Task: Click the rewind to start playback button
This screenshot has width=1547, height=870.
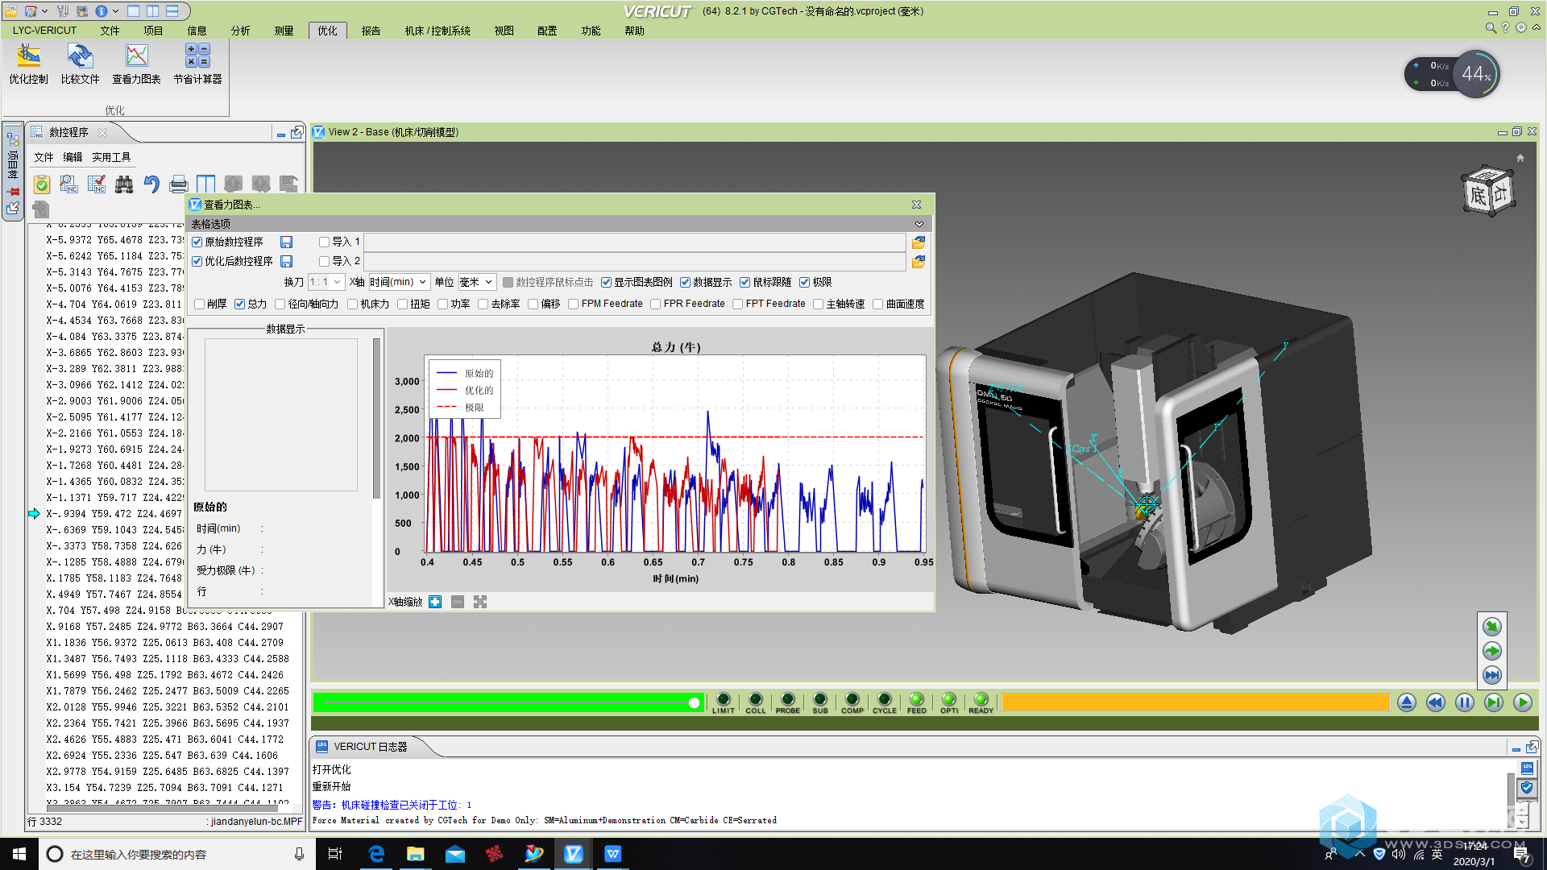Action: pos(1435,702)
